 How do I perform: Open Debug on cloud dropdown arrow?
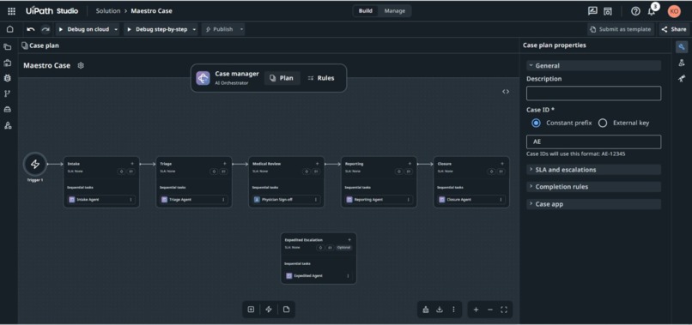[x=116, y=29]
